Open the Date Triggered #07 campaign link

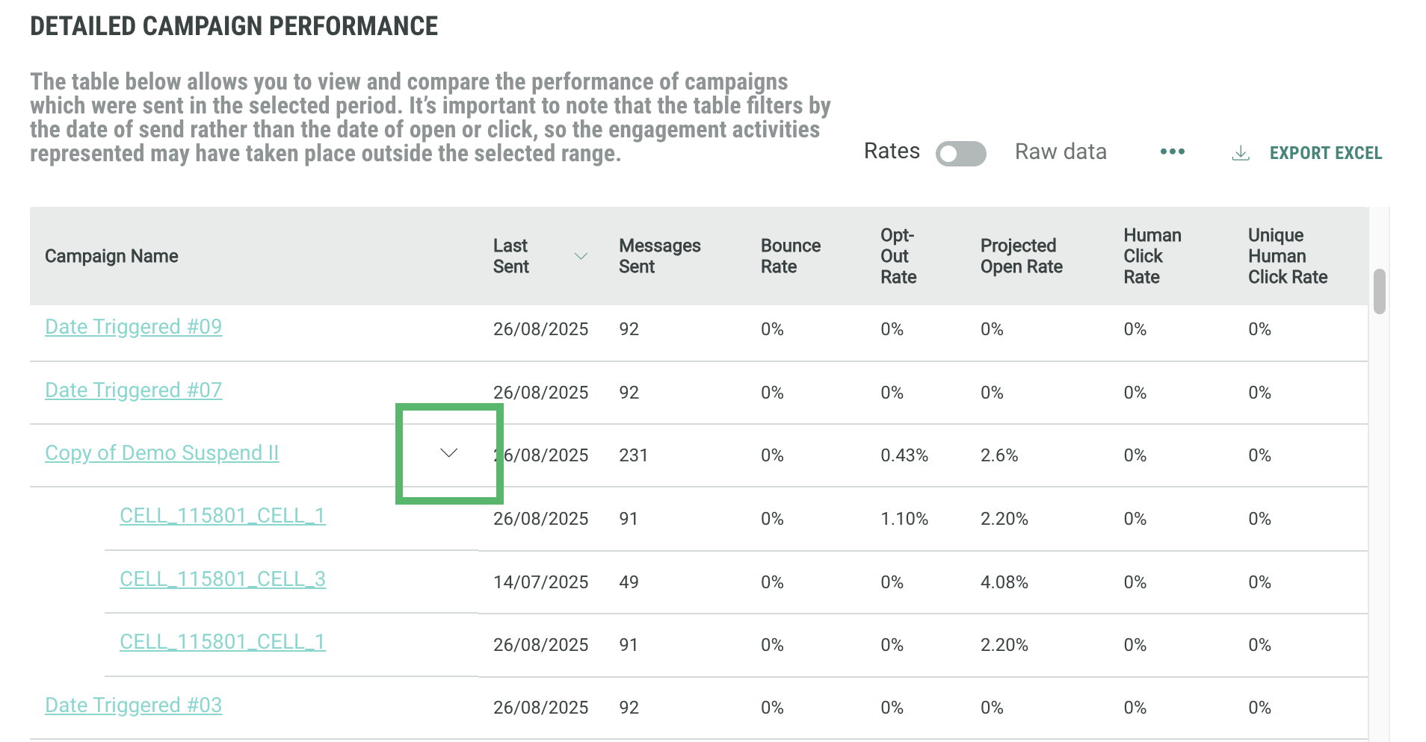coord(133,390)
